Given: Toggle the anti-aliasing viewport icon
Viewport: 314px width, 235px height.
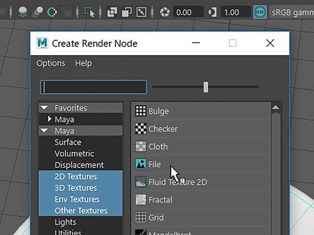Looking at the screenshot, I should (67, 12).
